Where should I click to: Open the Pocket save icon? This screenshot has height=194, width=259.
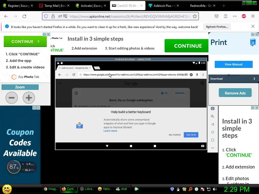pyautogui.click(x=217, y=16)
